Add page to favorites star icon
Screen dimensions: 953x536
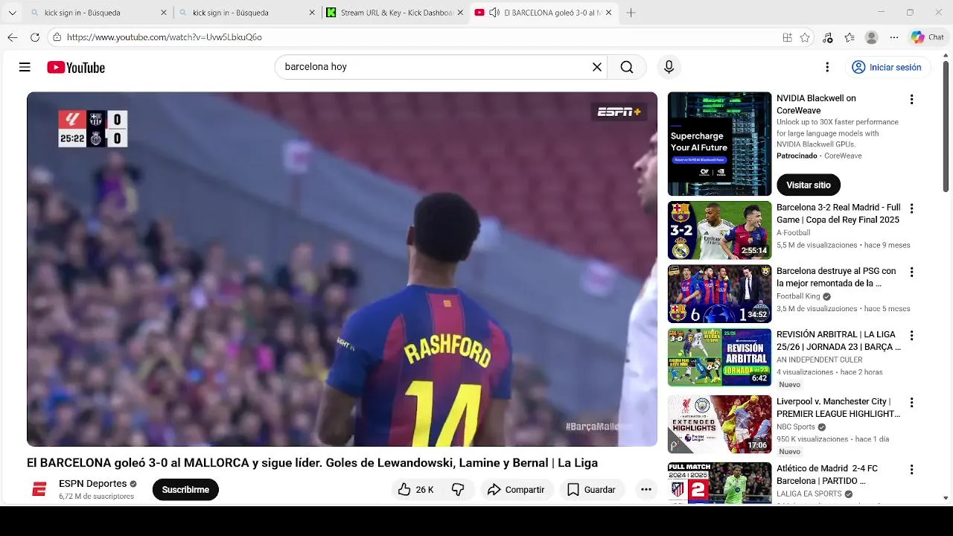[805, 37]
